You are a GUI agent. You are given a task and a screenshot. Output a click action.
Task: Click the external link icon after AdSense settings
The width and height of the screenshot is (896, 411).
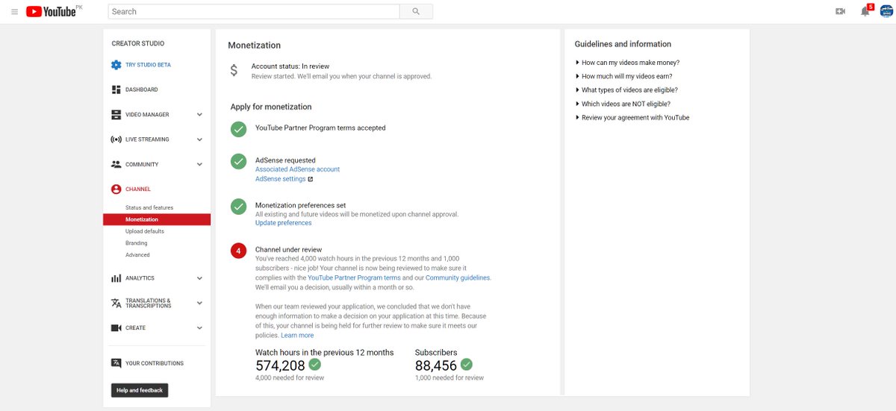pos(311,179)
